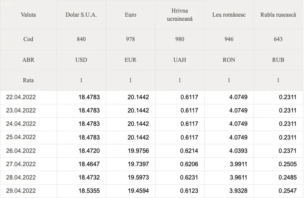The image size is (304, 198).
Task: Select USD rate 18.5355
Action: [x=89, y=191]
